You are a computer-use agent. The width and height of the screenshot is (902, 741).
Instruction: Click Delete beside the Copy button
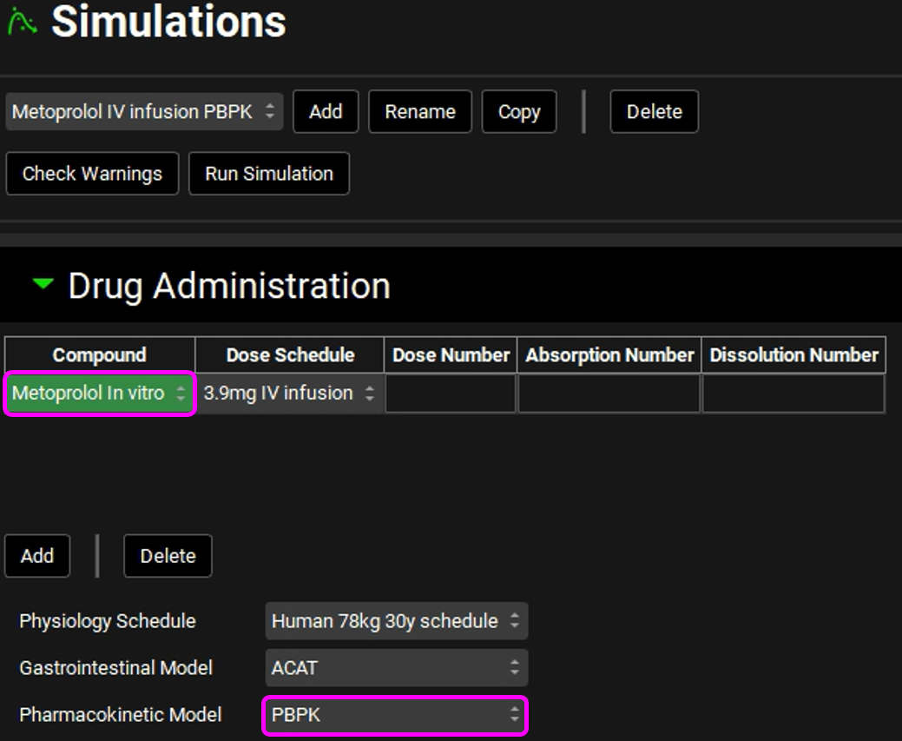point(654,112)
